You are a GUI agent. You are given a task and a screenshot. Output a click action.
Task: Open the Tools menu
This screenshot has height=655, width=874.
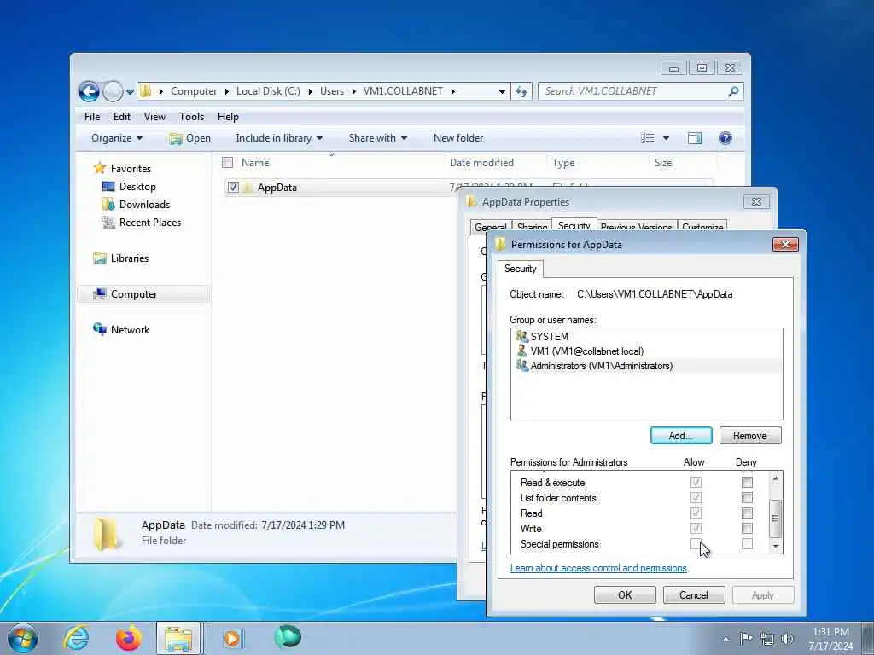[191, 116]
